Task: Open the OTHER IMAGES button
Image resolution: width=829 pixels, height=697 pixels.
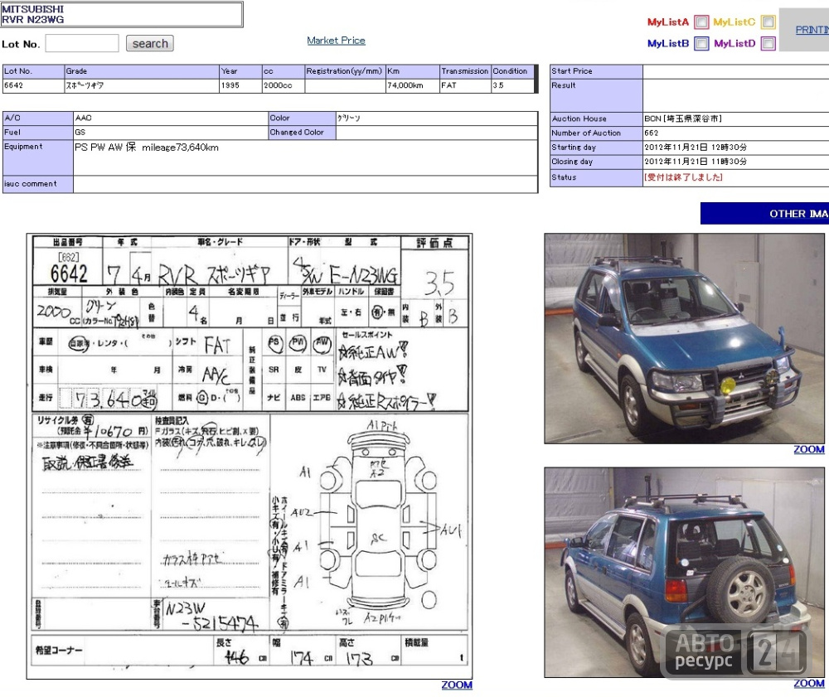Action: (x=765, y=214)
